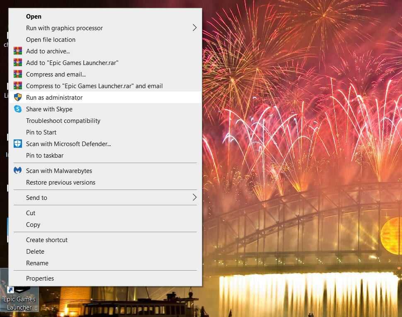
Task: Select the Epic Games Launcher desktop shortcut
Action: (19, 298)
